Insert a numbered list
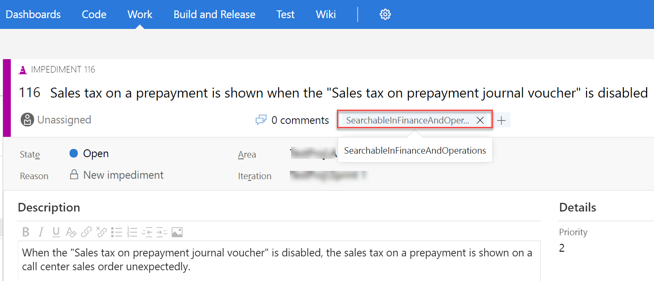Screen dimensions: 654x281 pyautogui.click(x=132, y=232)
